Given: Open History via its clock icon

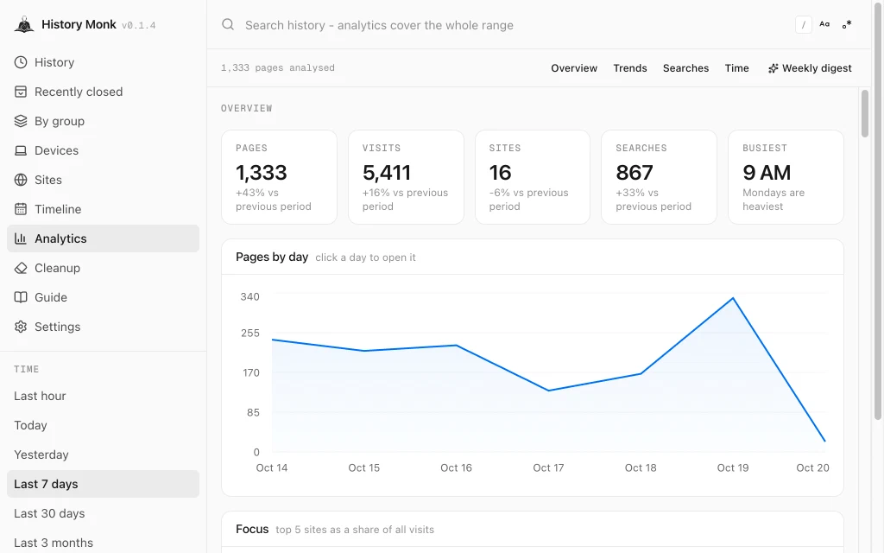Looking at the screenshot, I should [21, 62].
